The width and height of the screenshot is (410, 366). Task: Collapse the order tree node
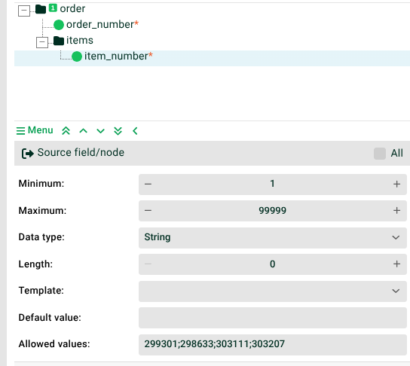24,11
